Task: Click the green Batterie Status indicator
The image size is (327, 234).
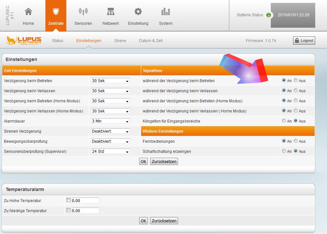Action: [x=269, y=15]
